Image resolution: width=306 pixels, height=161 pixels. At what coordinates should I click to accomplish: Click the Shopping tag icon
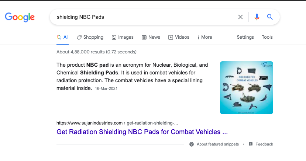click(79, 37)
